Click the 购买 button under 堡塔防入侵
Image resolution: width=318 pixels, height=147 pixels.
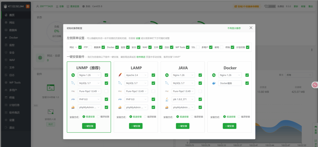(x=51, y=124)
